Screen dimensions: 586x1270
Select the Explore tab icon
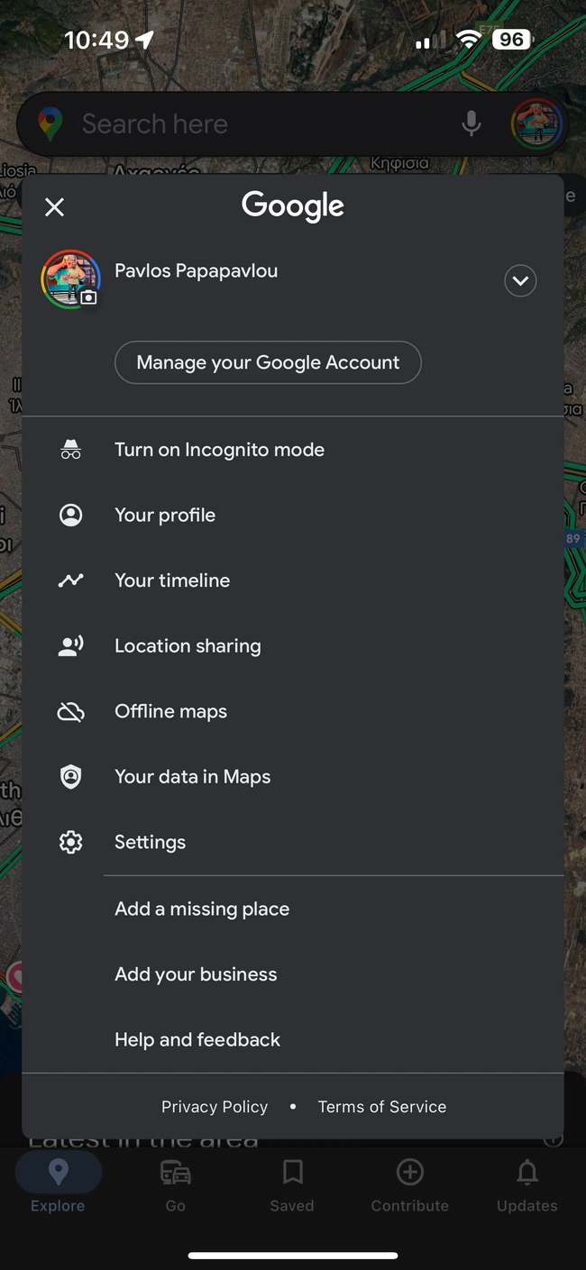click(58, 1172)
